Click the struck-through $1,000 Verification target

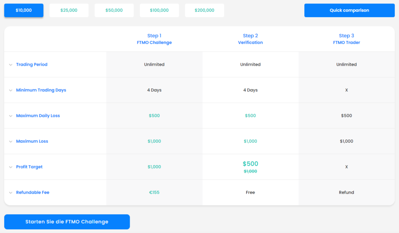[x=251, y=172]
